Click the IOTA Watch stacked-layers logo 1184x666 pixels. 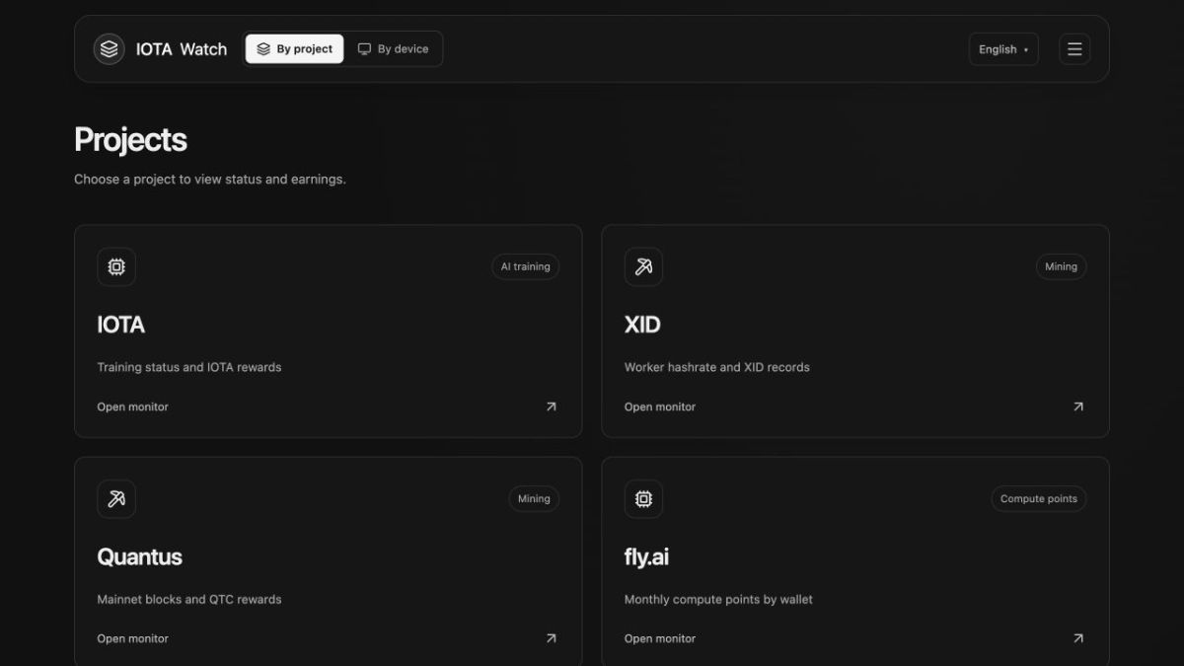109,49
